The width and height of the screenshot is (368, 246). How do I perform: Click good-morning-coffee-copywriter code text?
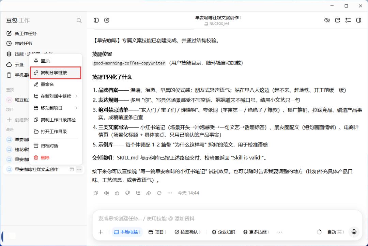pyautogui.click(x=129, y=63)
